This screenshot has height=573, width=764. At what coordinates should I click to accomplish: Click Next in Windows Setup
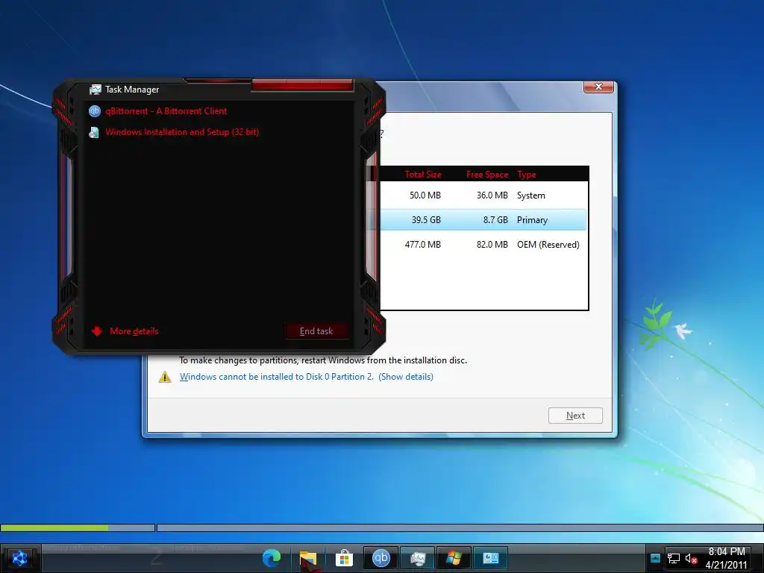[575, 416]
